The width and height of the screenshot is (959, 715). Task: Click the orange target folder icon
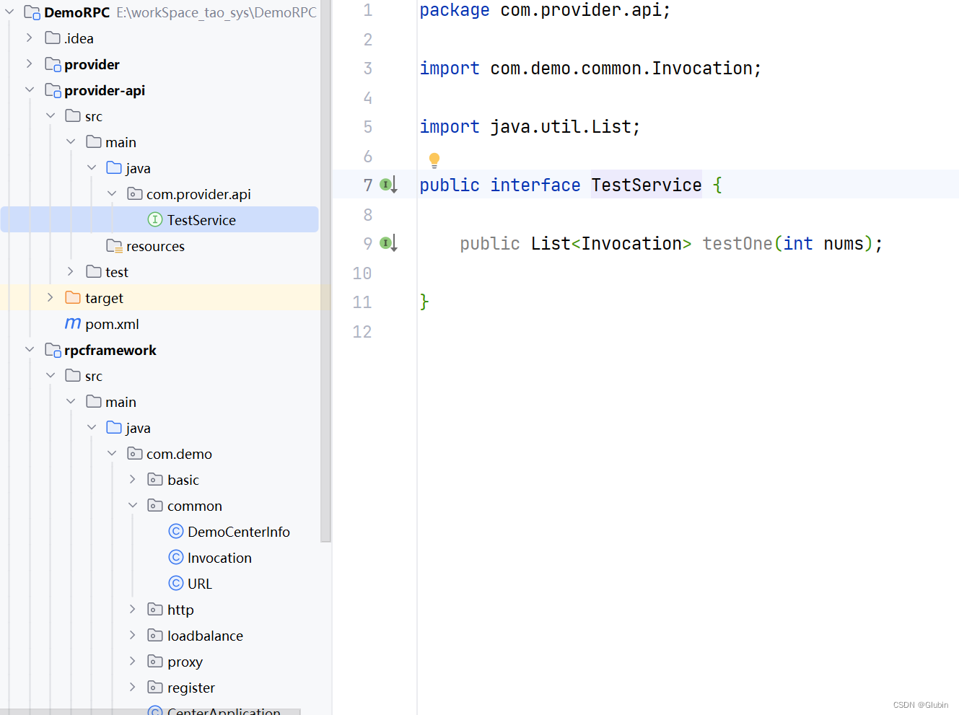[x=73, y=297]
